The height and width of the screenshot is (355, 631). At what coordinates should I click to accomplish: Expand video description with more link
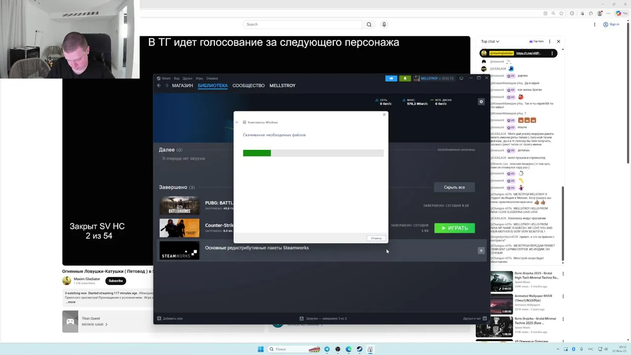pyautogui.click(x=70, y=302)
